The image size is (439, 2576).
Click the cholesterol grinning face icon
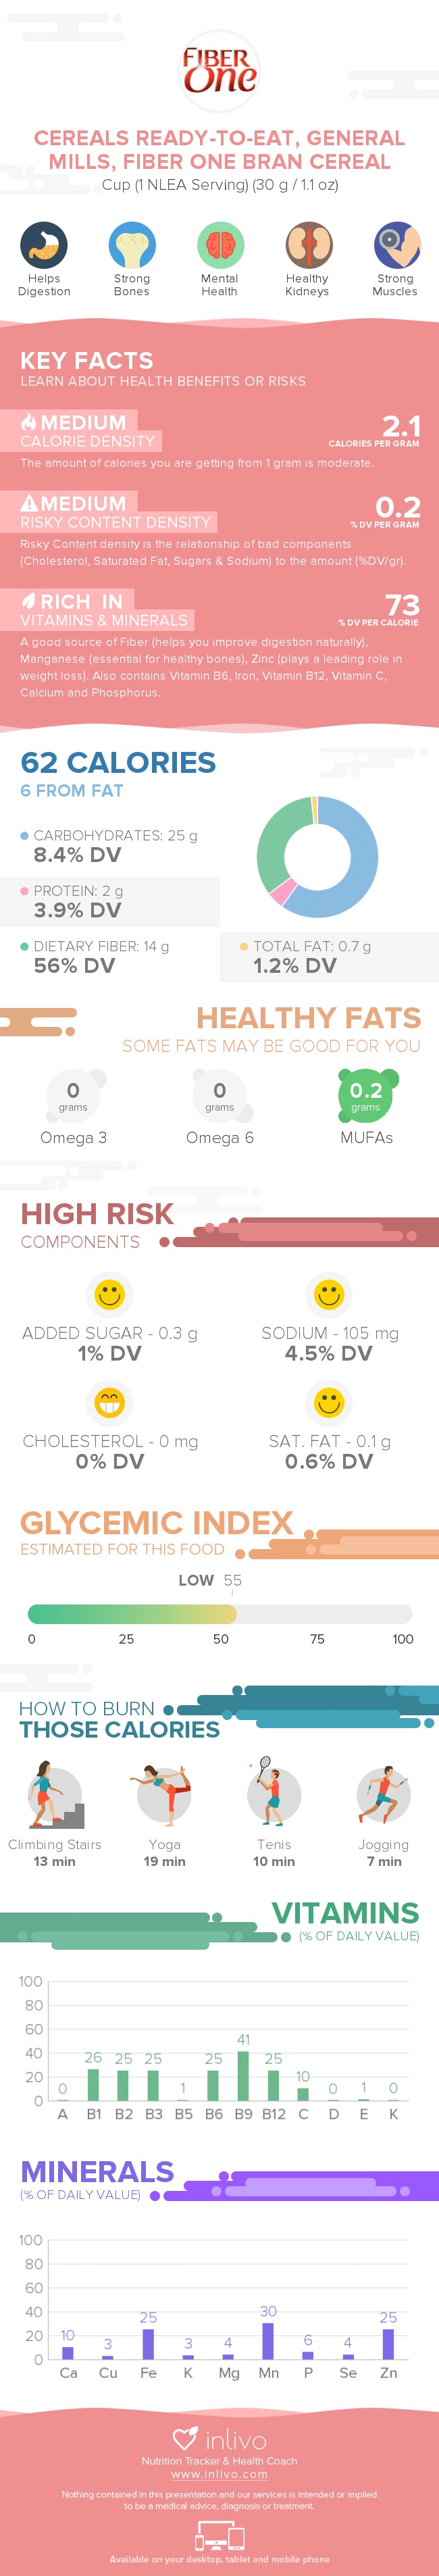coord(109,1402)
